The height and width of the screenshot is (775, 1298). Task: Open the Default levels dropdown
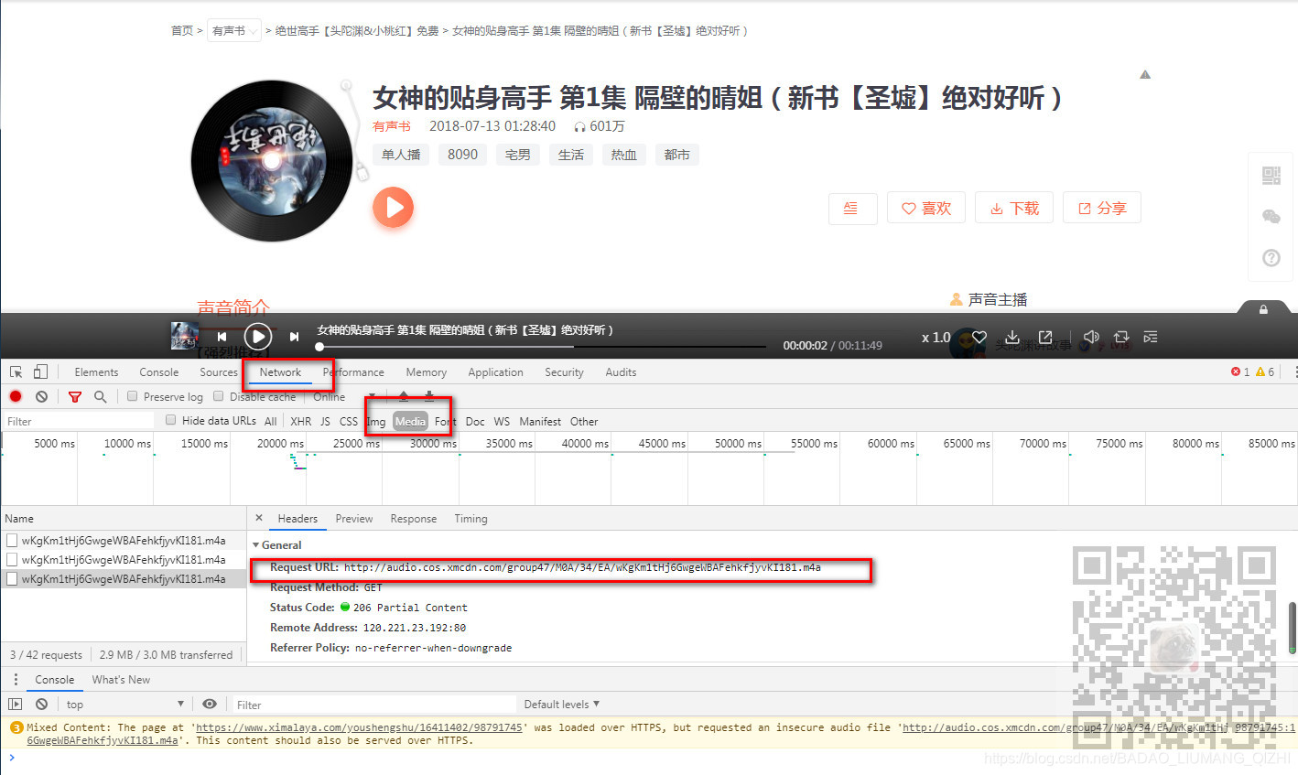click(561, 704)
